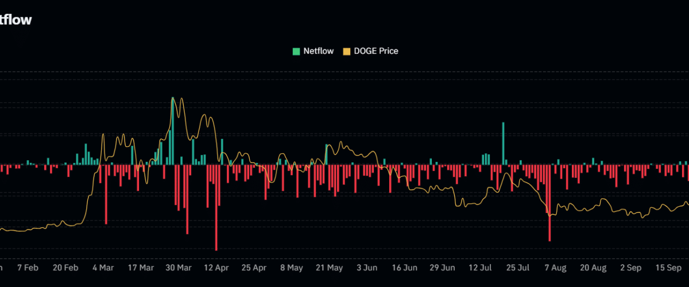This screenshot has width=689, height=287.
Task: Toggle the DOGE Price legend label
Action: pos(376,51)
